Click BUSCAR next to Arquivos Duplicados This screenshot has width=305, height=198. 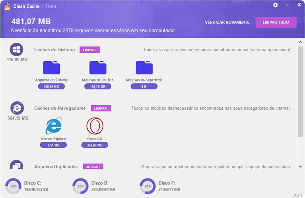point(93,167)
